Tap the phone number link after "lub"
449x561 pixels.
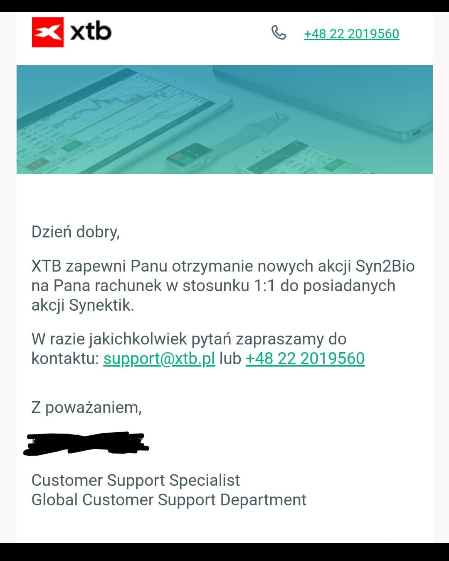[x=305, y=358]
